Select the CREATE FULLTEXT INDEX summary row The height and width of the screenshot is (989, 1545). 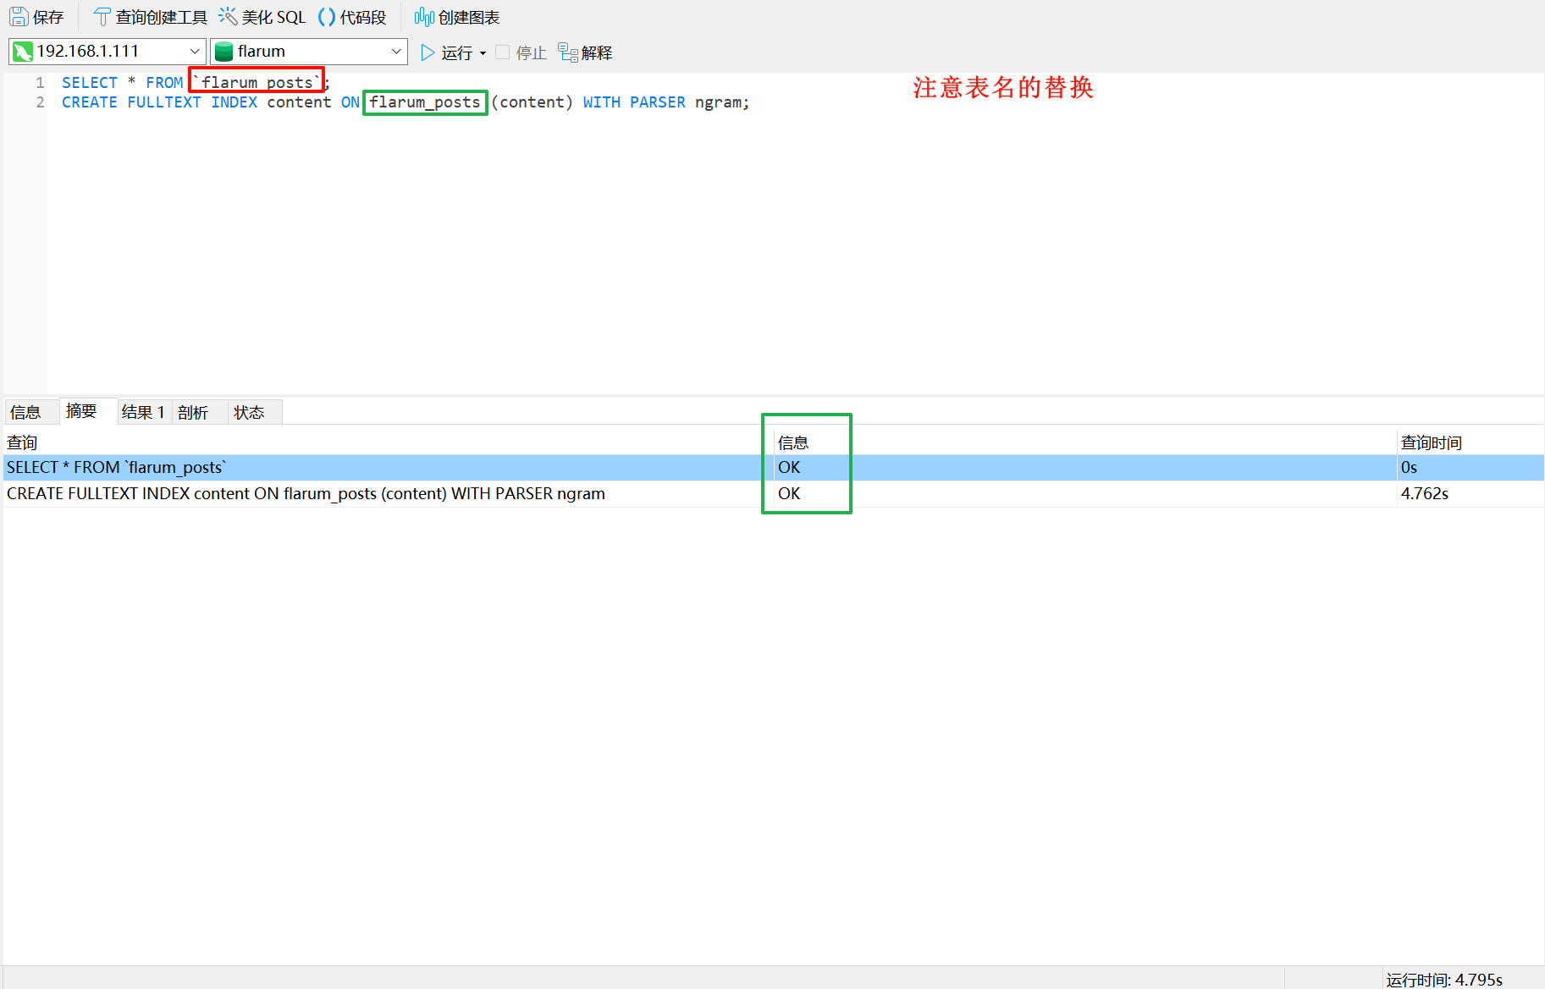point(306,493)
